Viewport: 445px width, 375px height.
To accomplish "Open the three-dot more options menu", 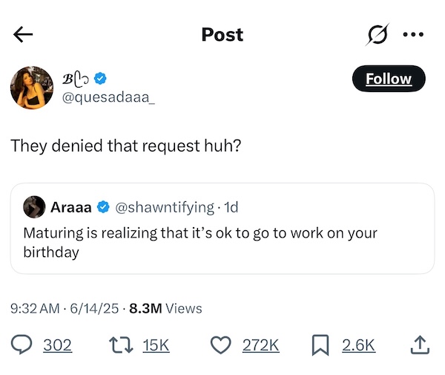I will pos(412,34).
